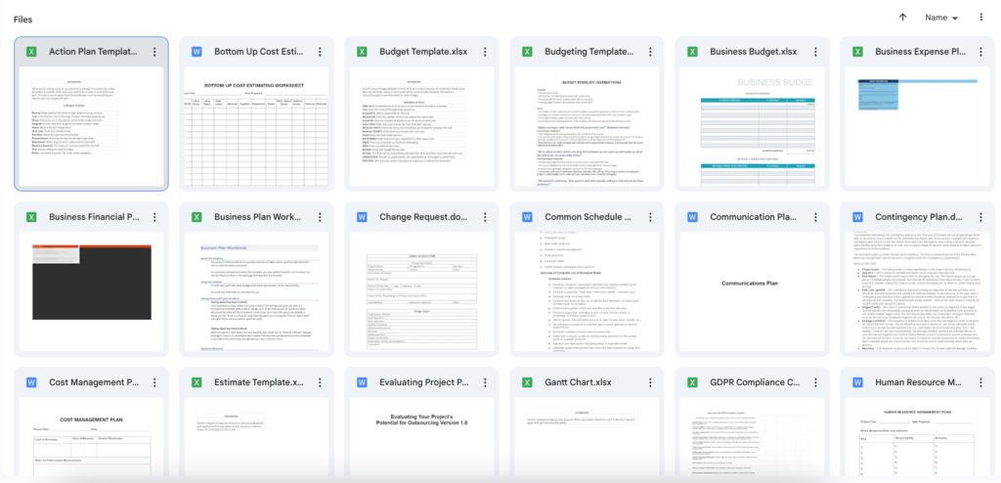Reverse sort direction with the up arrow
The image size is (1001, 483).
click(x=902, y=18)
